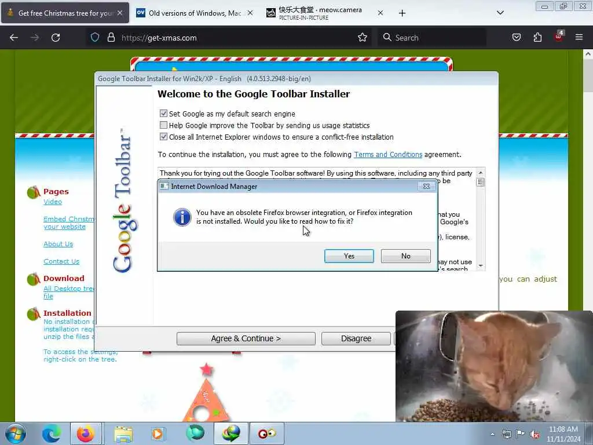Click the Firefox Search box
This screenshot has height=445, width=593.
432,38
